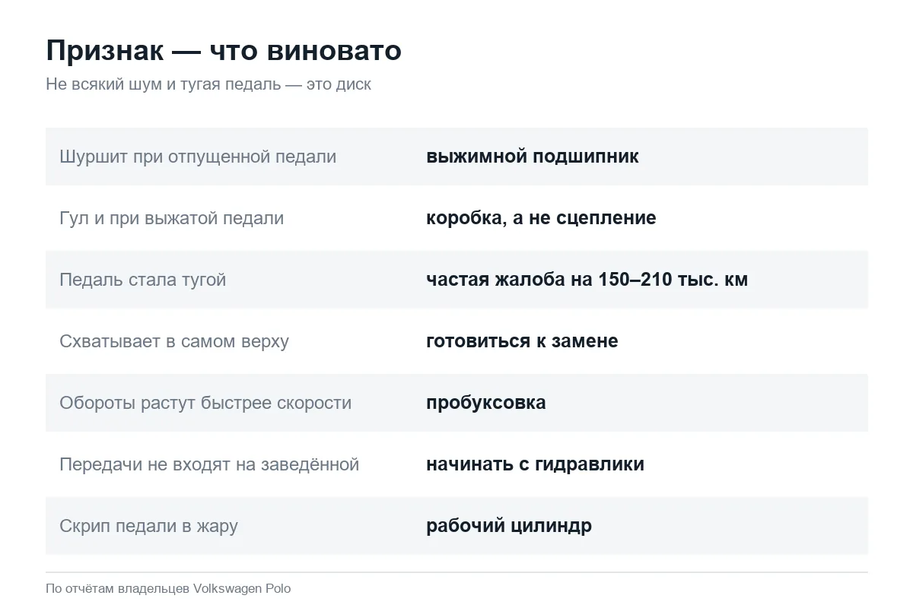Click the value 'рабочий цилиндр'

click(x=509, y=526)
